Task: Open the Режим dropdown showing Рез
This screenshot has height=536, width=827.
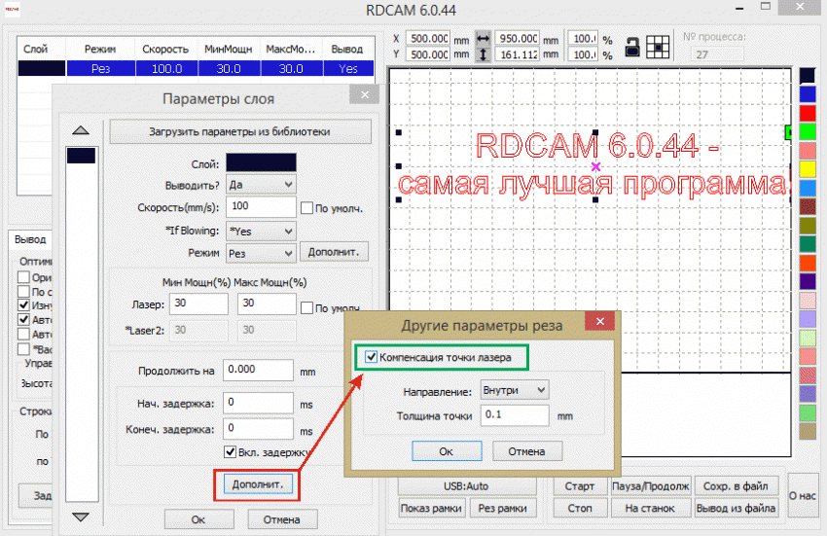Action: 261,253
